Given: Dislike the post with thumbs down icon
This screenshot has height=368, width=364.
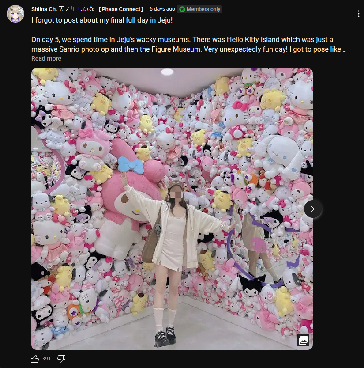Looking at the screenshot, I should (x=61, y=359).
